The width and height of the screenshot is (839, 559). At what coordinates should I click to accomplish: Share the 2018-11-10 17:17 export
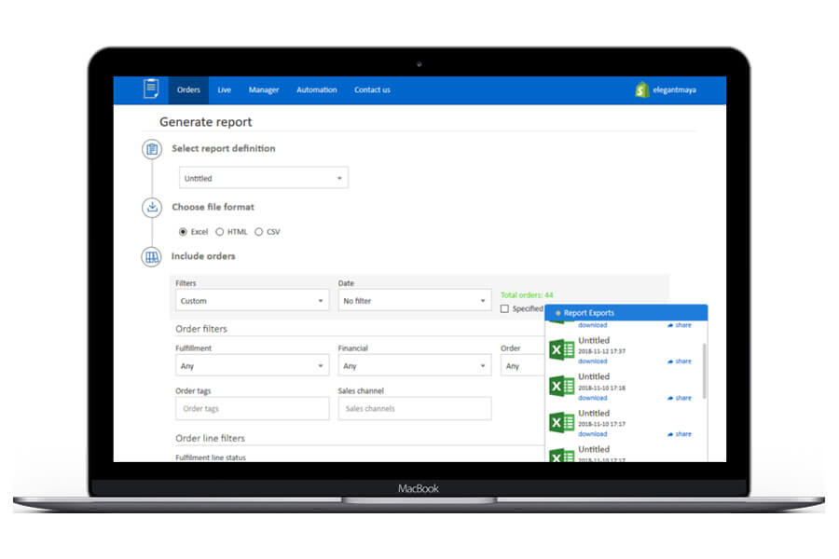click(680, 434)
